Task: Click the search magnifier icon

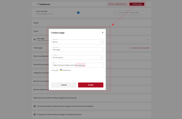Action: (x=116, y=13)
